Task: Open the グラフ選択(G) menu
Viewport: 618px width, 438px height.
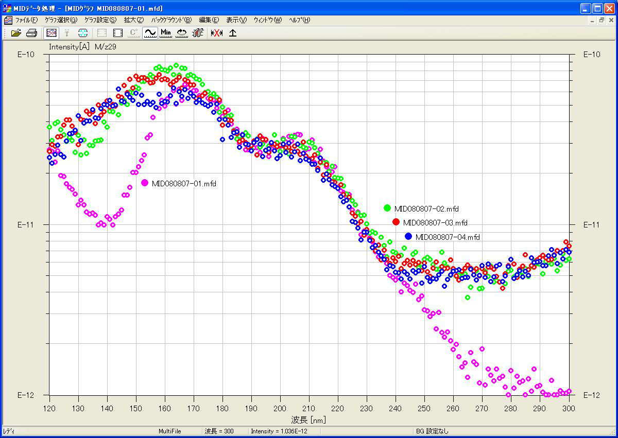Action: point(61,20)
